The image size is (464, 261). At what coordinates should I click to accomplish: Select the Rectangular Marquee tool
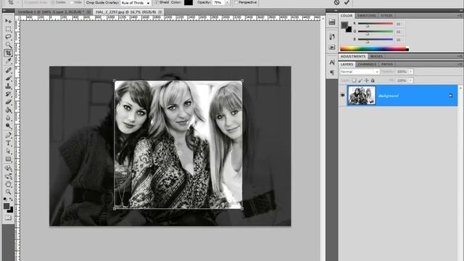[x=8, y=29]
